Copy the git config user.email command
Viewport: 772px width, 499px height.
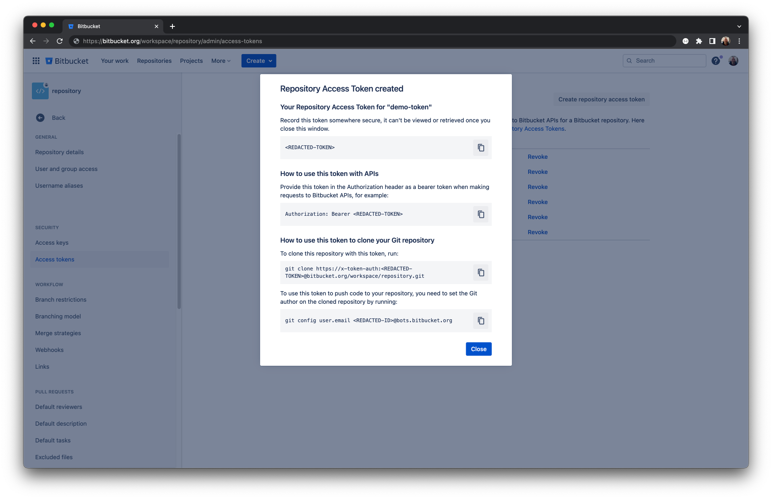pyautogui.click(x=481, y=321)
